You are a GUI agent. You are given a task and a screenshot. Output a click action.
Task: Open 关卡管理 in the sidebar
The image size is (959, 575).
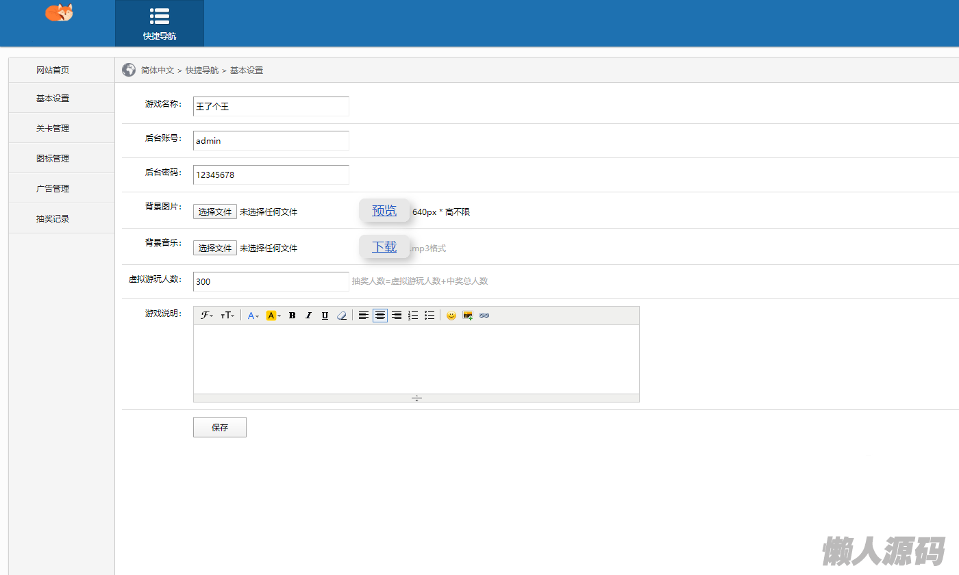(x=53, y=128)
